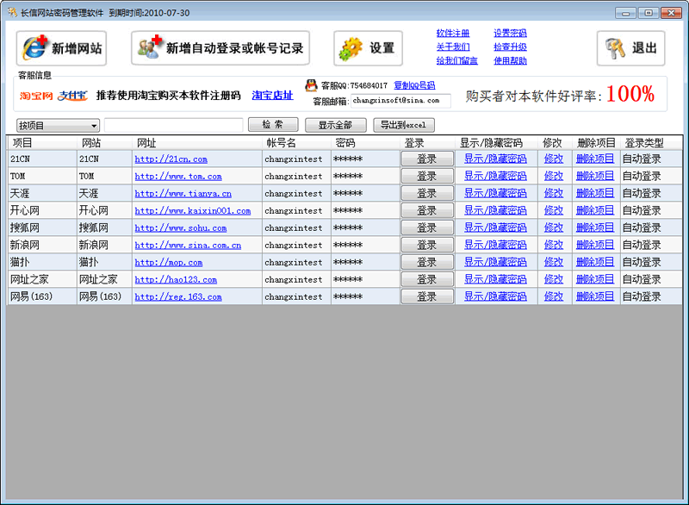This screenshot has width=689, height=505.
Task: Click 修改 link in the 21CN row
Action: point(554,159)
